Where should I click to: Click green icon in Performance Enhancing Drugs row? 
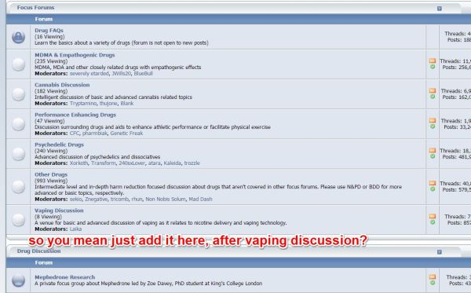click(x=433, y=126)
